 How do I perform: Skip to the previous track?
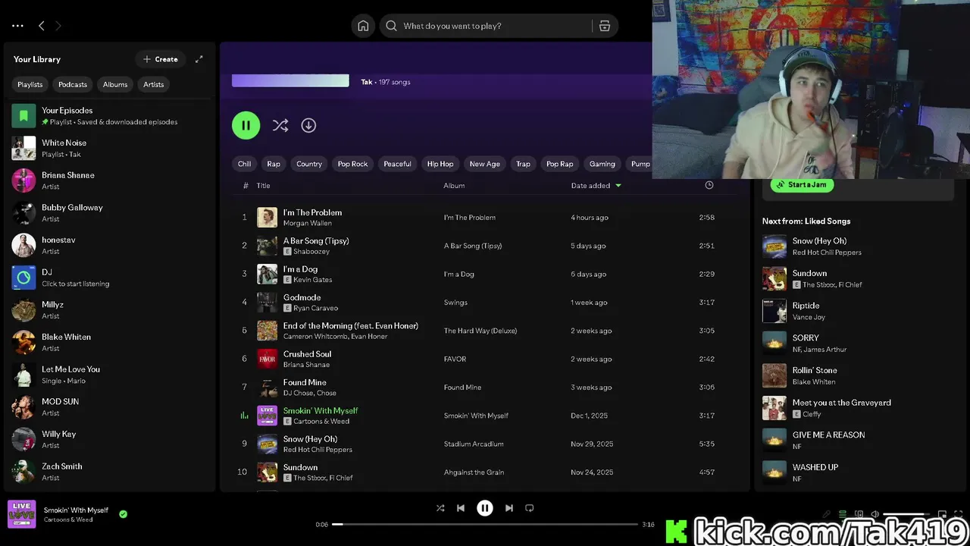461,508
